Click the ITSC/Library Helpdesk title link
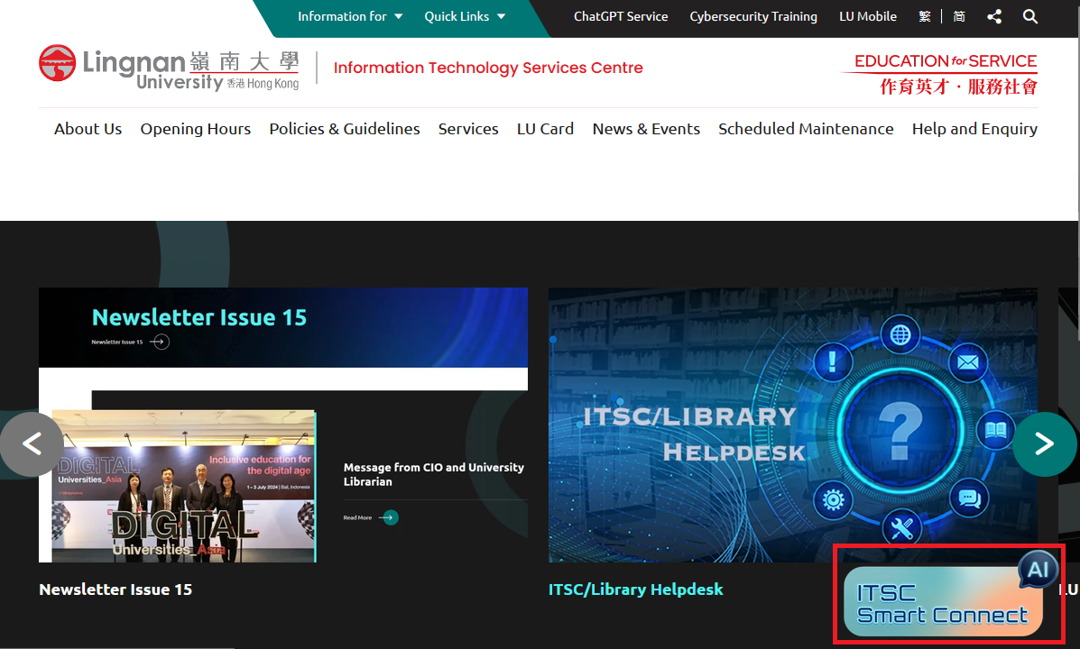This screenshot has width=1080, height=649. (636, 590)
